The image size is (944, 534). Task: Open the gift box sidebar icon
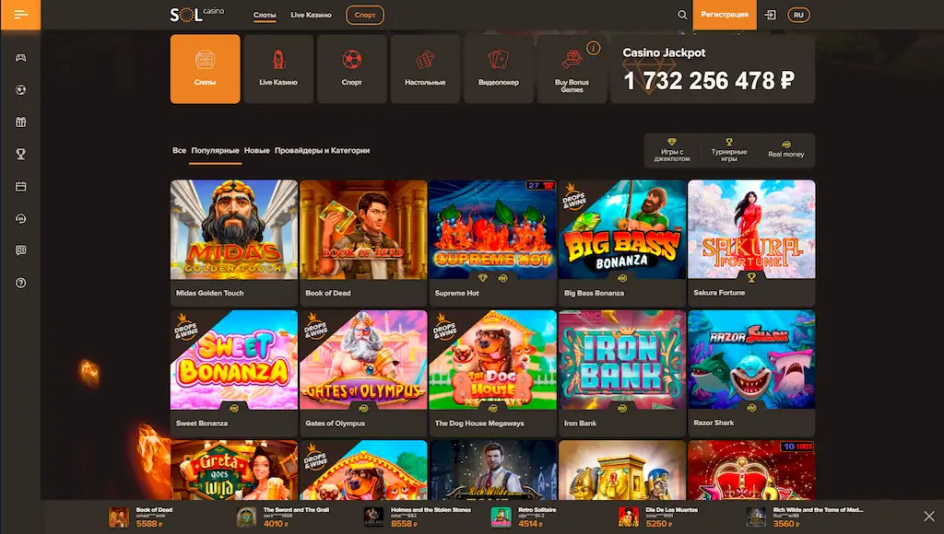20,122
